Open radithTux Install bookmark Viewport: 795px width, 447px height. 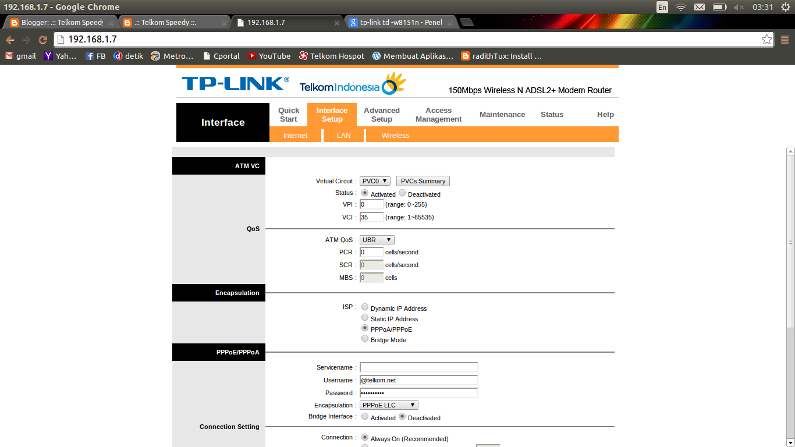click(501, 56)
